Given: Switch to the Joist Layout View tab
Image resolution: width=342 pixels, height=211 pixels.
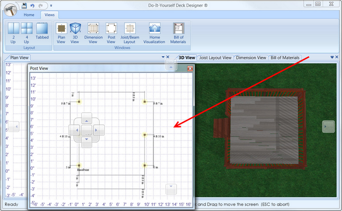Looking at the screenshot, I should [216, 58].
